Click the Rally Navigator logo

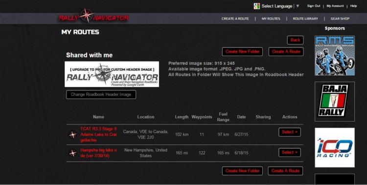tap(93, 16)
